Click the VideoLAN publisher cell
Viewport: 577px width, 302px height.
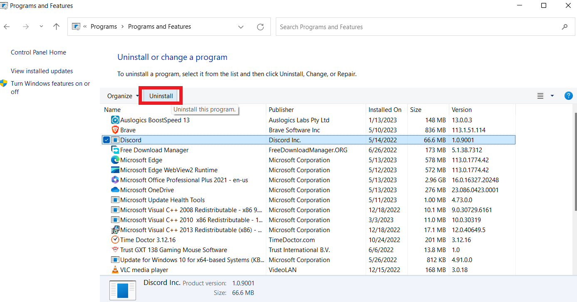click(x=282, y=270)
